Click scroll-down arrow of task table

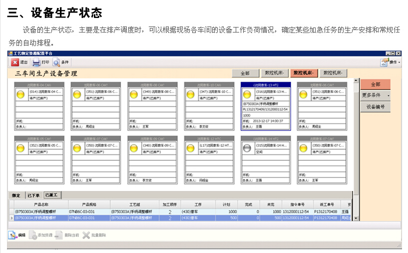click(356, 218)
